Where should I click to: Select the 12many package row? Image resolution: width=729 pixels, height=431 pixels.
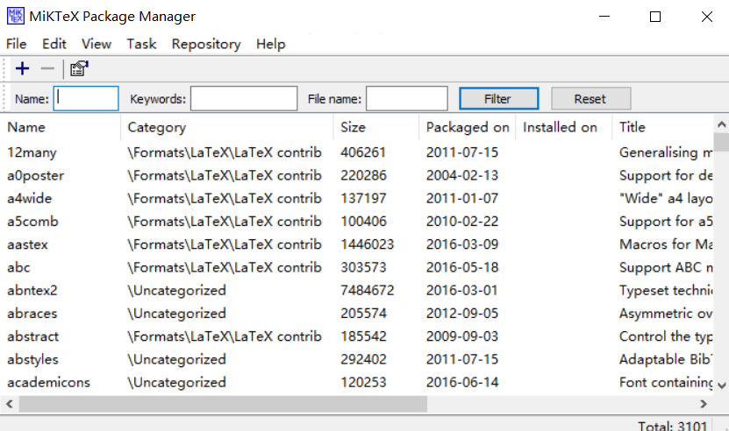coord(356,152)
